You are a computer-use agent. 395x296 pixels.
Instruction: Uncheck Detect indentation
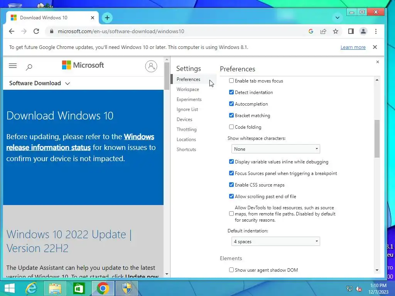tap(231, 92)
